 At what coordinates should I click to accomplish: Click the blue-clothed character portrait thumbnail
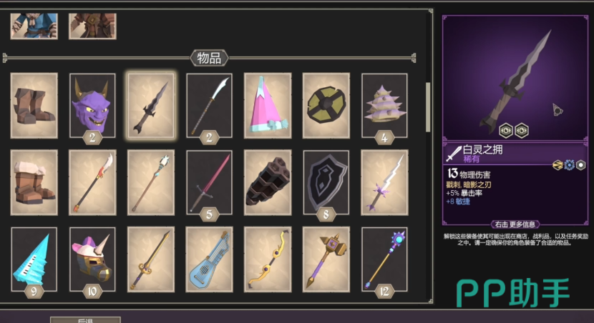pyautogui.click(x=34, y=26)
